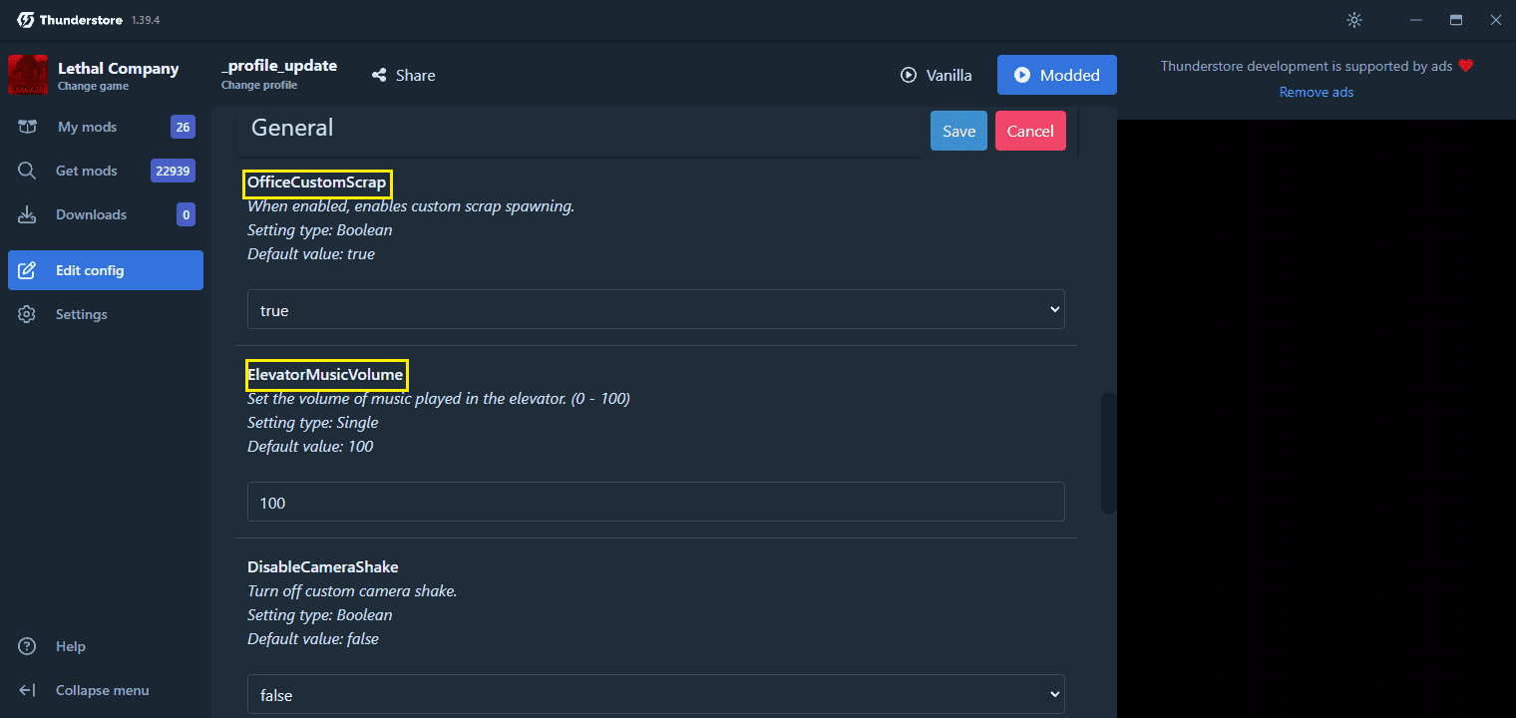Click the downloads count badge 0
The width and height of the screenshot is (1516, 718).
[186, 214]
